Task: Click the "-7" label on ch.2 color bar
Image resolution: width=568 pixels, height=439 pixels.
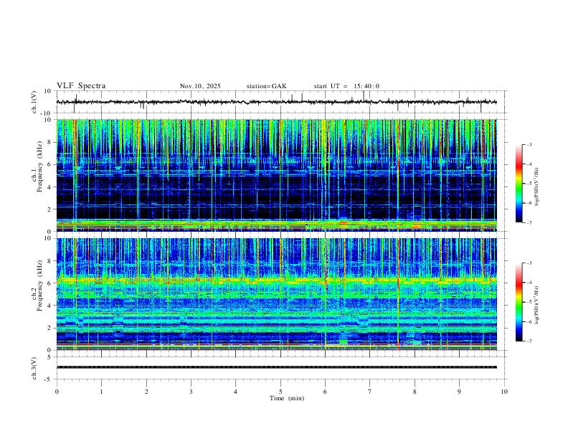Action: coord(529,341)
